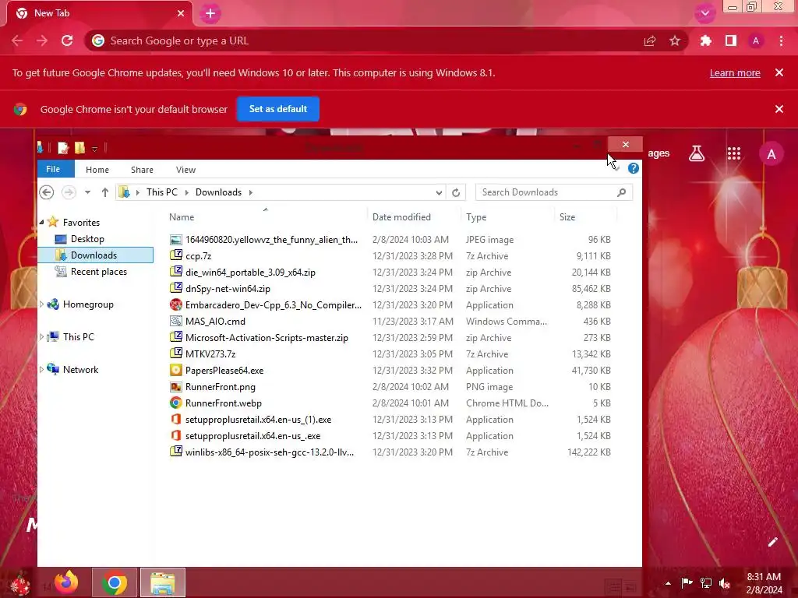
Task: Select dnSpy-net-win64.zip file
Action: click(228, 288)
